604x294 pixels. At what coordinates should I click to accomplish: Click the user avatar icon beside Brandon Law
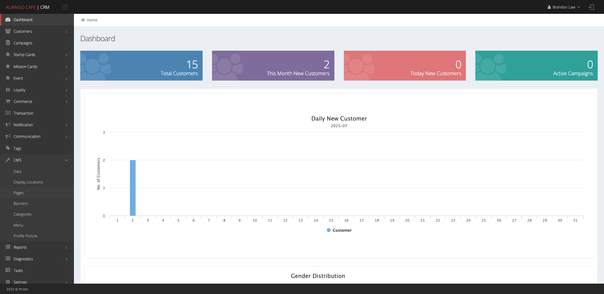(x=549, y=7)
